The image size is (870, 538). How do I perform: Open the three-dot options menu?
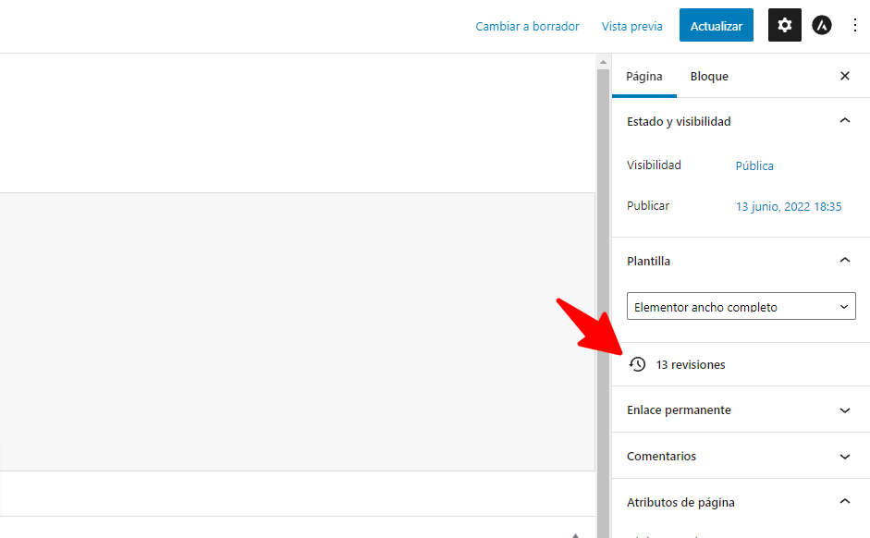855,25
